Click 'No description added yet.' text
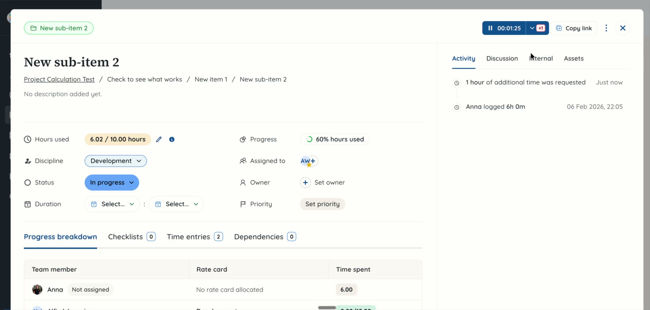Viewport: 650px width, 310px height. pyautogui.click(x=63, y=94)
